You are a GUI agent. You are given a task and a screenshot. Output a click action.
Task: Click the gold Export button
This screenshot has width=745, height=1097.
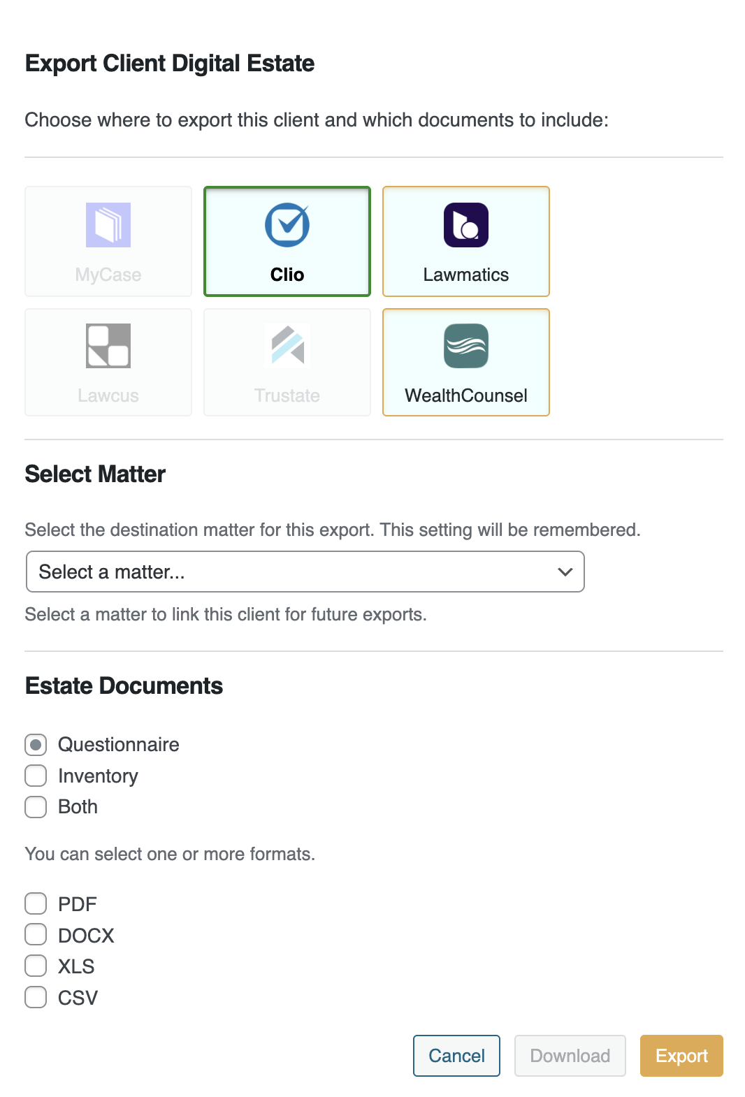(681, 1056)
